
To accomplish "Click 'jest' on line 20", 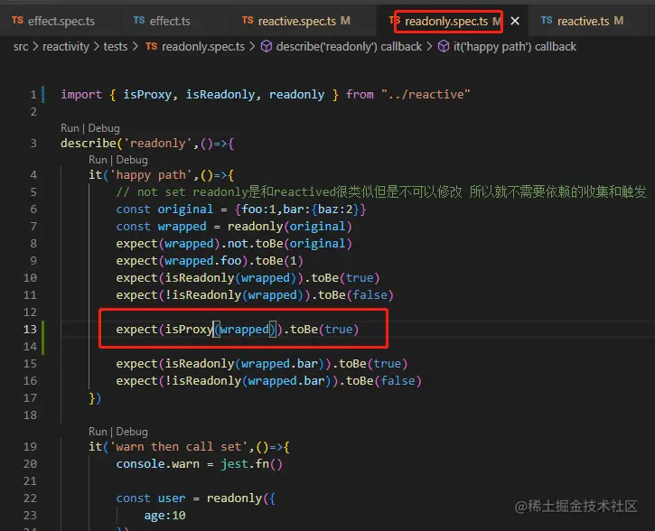I will [x=234, y=464].
